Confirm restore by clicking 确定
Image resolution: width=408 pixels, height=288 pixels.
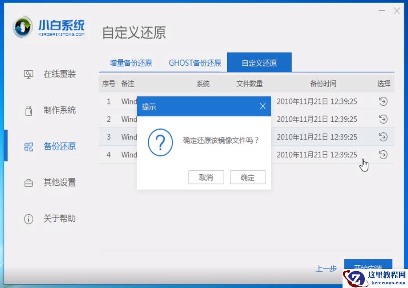(x=248, y=177)
